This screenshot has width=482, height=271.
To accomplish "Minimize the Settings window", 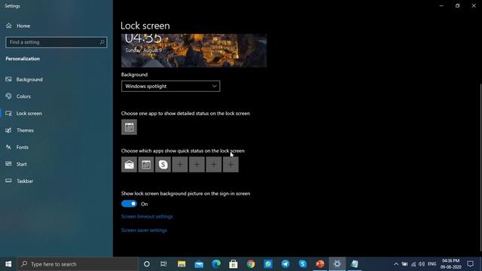I will point(441,5).
